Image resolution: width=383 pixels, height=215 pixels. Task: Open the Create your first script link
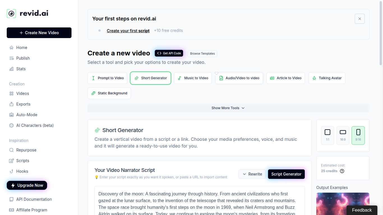[128, 31]
